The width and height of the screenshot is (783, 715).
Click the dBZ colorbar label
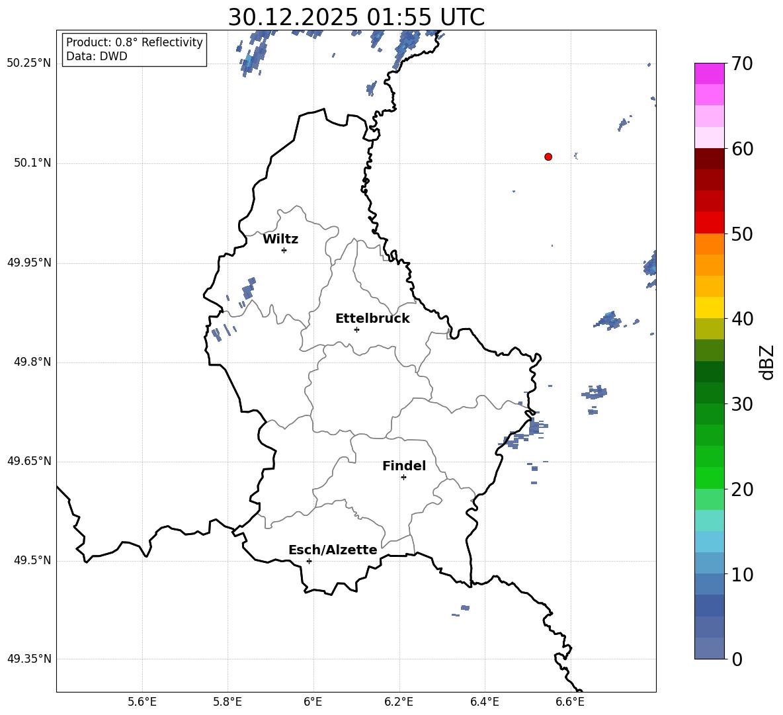(x=766, y=362)
